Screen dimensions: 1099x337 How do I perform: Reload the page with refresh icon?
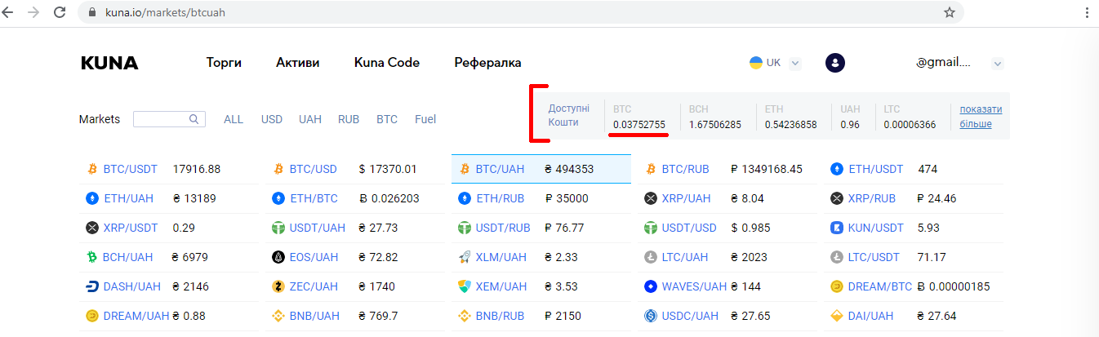(60, 12)
